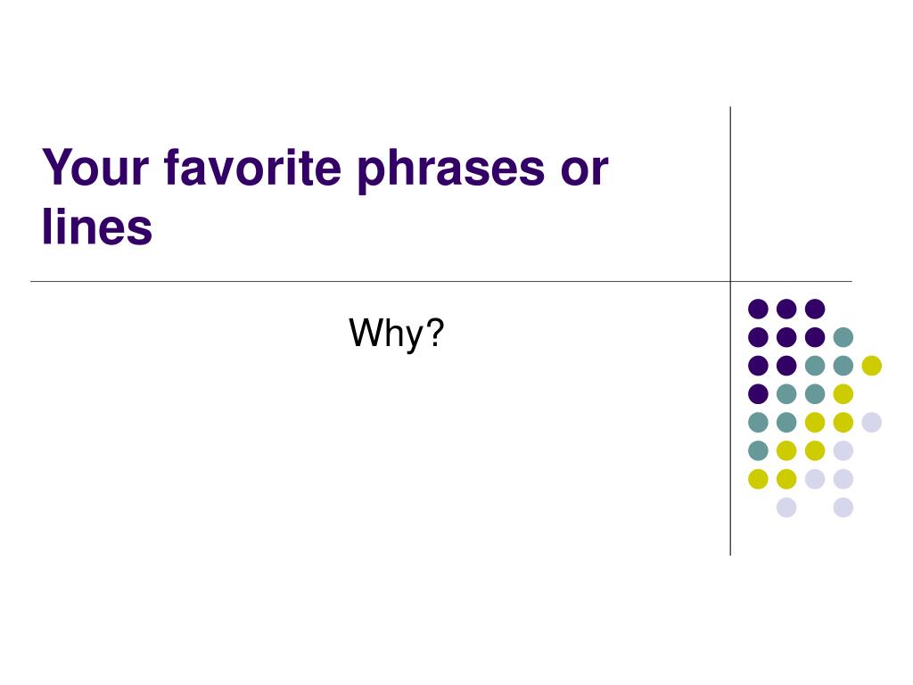Click the single teal dot in the second dot row
The image size is (913, 685).
(843, 337)
